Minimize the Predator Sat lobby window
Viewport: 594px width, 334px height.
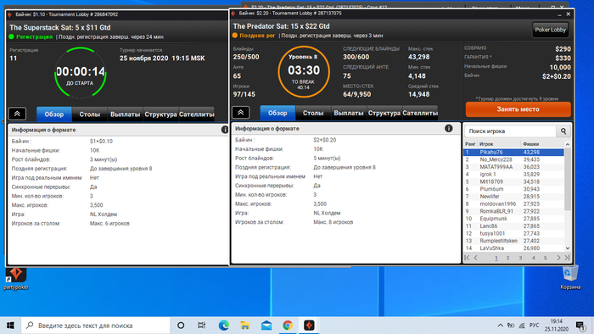559,14
